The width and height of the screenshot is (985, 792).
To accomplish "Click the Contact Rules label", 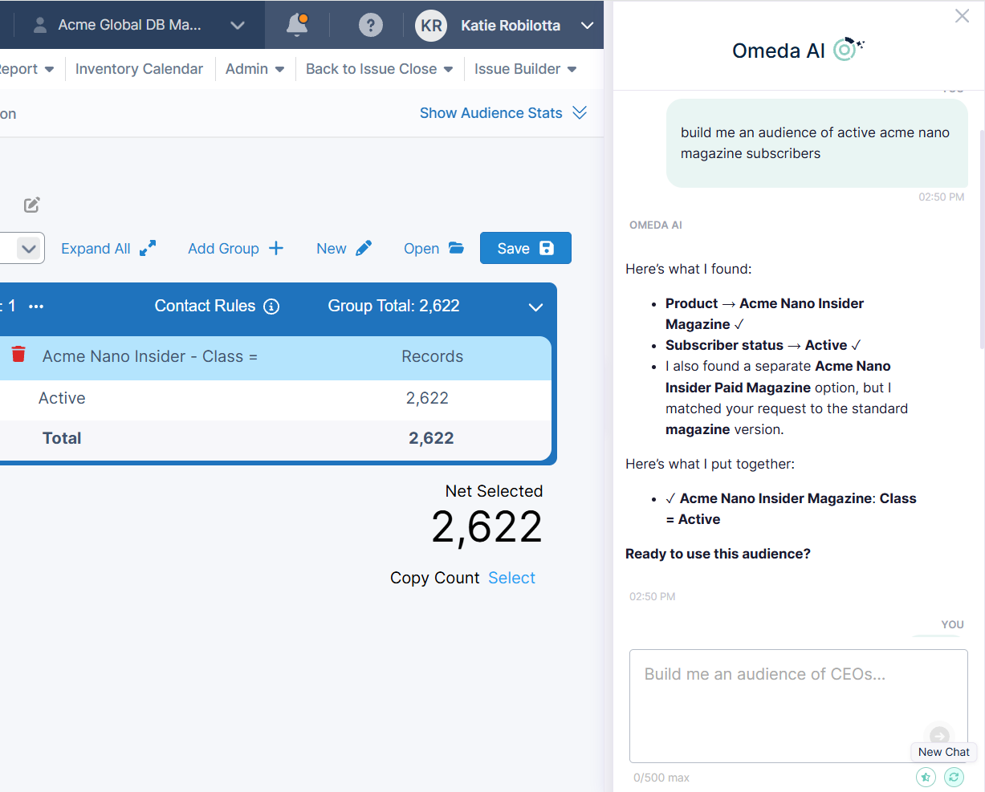I will click(205, 306).
